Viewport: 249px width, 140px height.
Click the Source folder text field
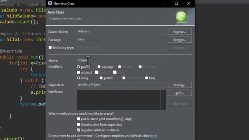121,31
